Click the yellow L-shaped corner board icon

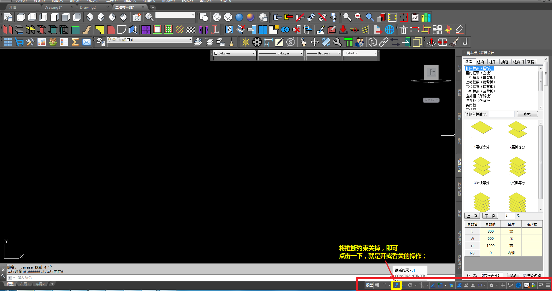tap(99, 30)
